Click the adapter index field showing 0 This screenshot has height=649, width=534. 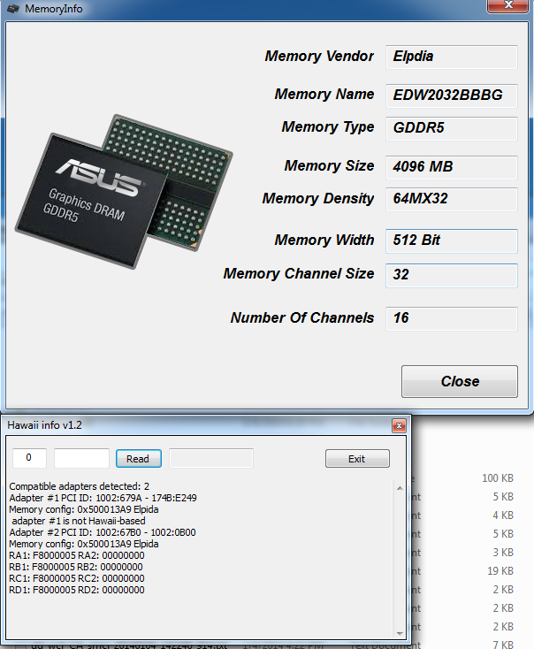pyautogui.click(x=29, y=458)
